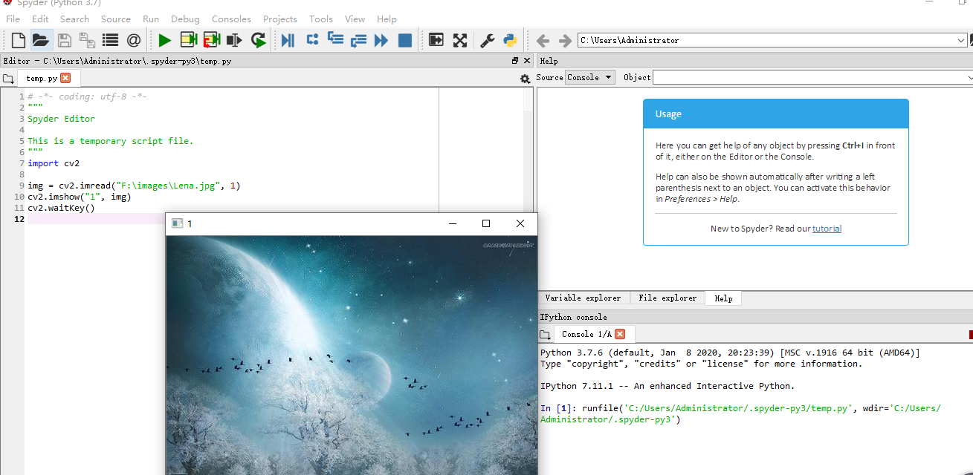973x475 pixels.
Task: Open PYTHONPATH manager python icon
Action: point(510,40)
